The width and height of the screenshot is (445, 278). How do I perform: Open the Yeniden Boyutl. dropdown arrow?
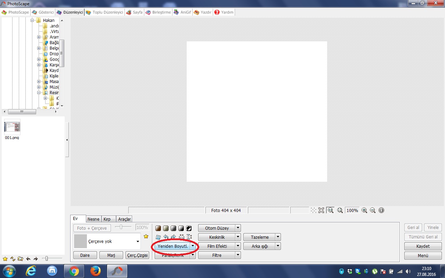[193, 246]
